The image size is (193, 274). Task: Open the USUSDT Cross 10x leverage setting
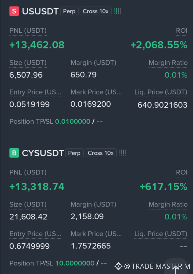pyautogui.click(x=96, y=11)
